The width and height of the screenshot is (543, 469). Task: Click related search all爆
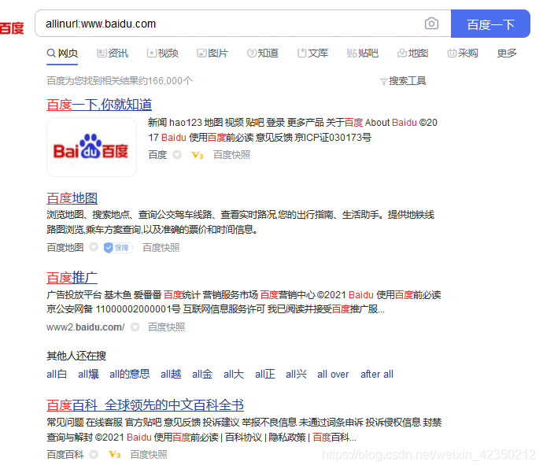point(88,374)
